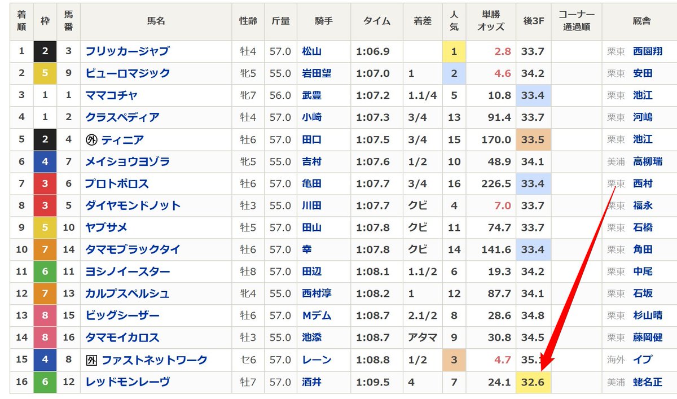
Task: Open trainer link 石坂
Action: pyautogui.click(x=643, y=293)
